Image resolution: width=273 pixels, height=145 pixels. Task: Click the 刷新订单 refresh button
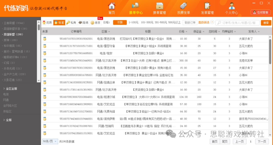(190, 23)
